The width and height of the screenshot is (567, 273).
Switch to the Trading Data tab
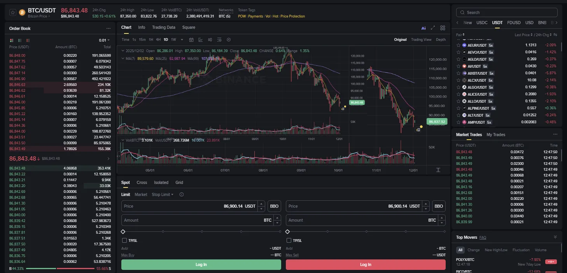[x=163, y=27]
